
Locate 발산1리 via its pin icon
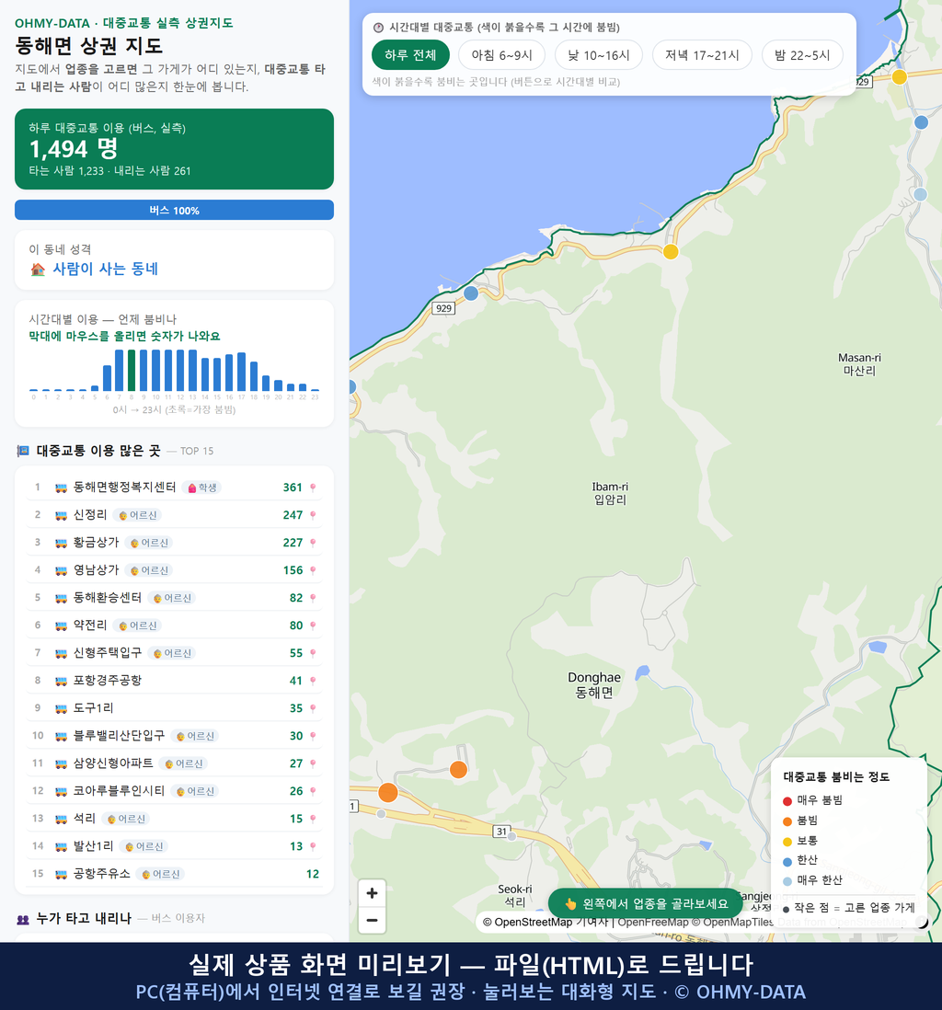tap(313, 846)
